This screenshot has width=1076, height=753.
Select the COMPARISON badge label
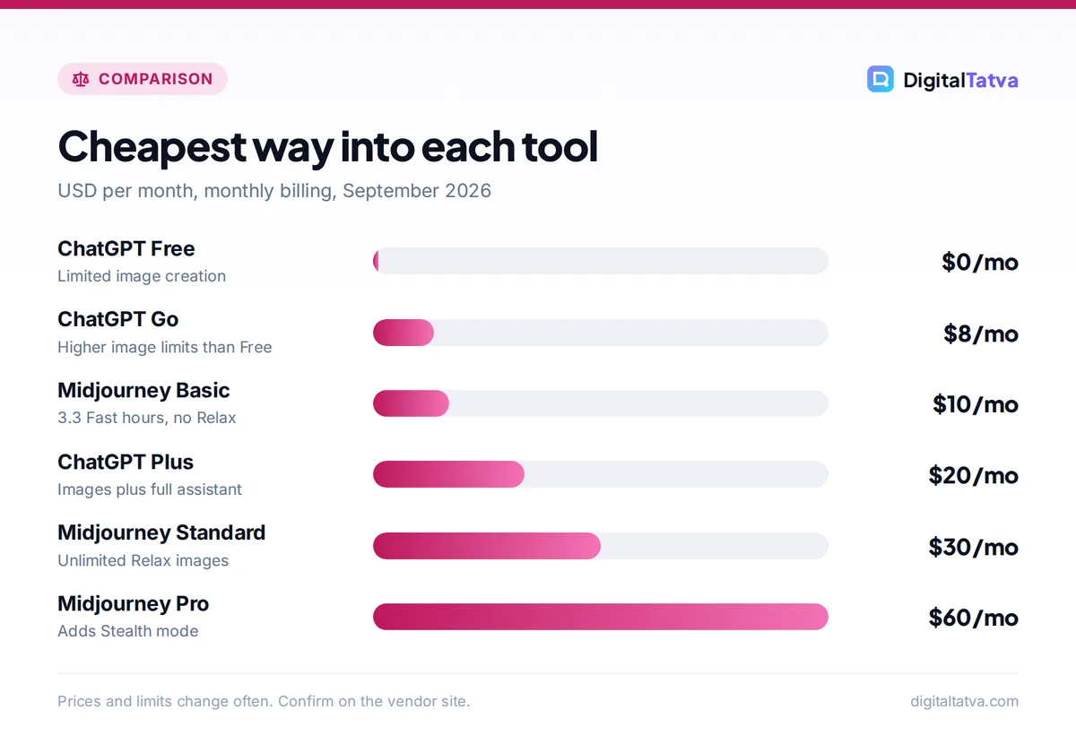(155, 79)
